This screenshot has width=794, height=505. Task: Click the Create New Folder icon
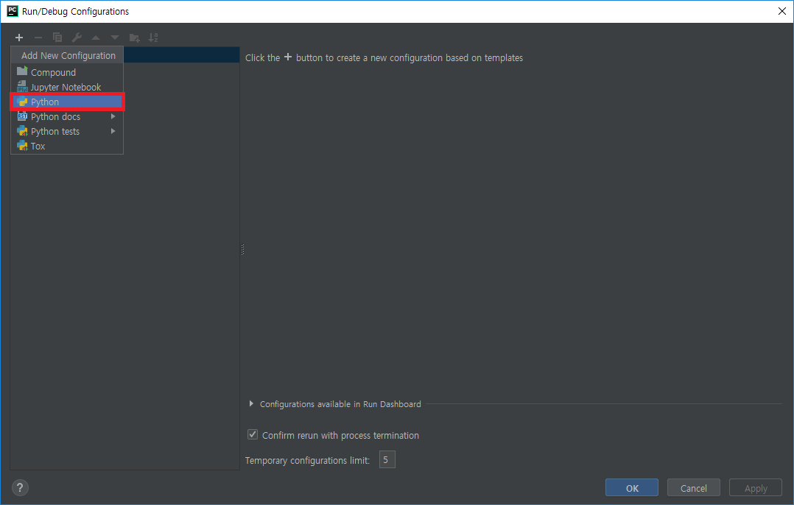click(134, 38)
